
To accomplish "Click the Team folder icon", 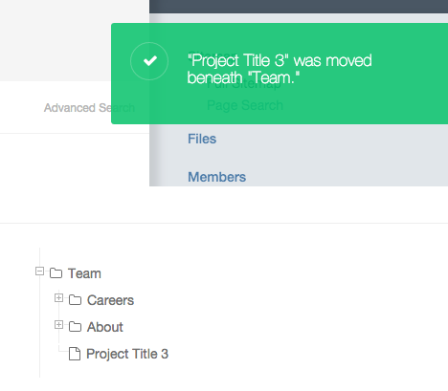I will [x=56, y=273].
